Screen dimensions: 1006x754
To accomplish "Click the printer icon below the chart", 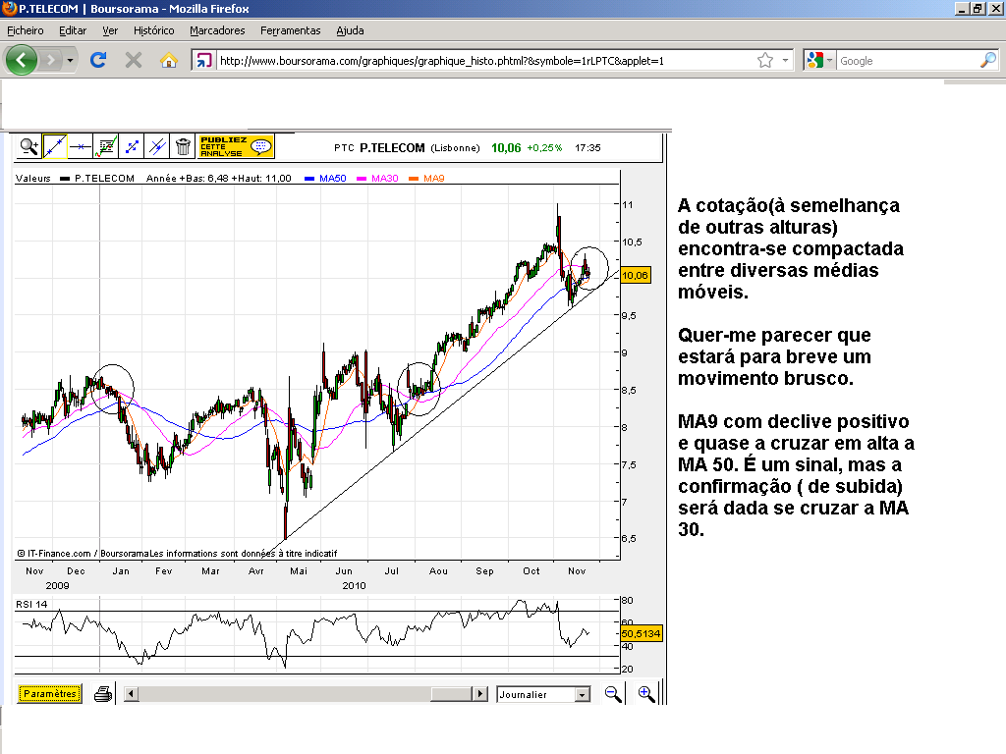I will 102,694.
